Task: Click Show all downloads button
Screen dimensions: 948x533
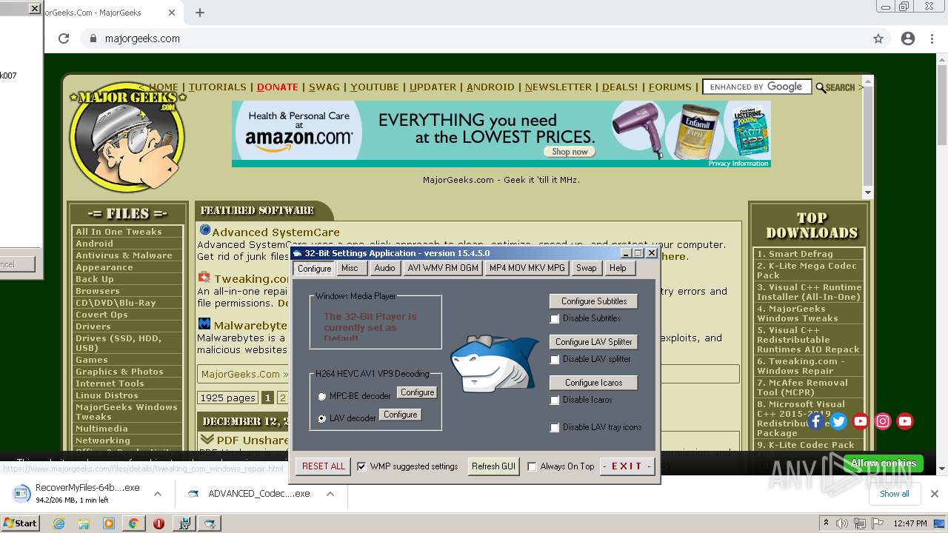Action: [895, 494]
